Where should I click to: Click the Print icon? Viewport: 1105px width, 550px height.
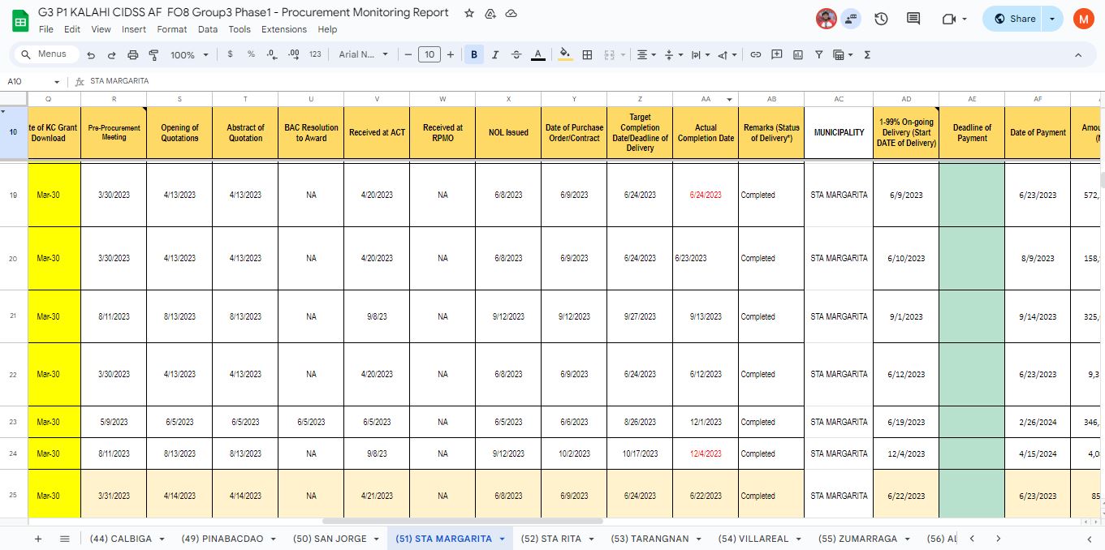click(x=132, y=54)
